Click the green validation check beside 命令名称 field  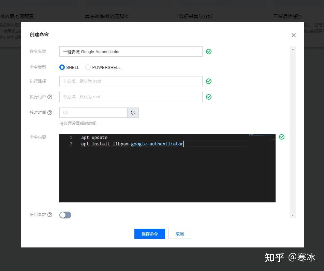pyautogui.click(x=208, y=51)
